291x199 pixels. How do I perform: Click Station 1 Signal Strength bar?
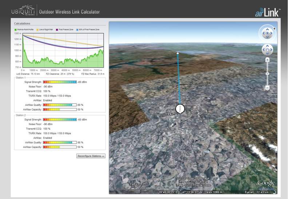point(60,82)
